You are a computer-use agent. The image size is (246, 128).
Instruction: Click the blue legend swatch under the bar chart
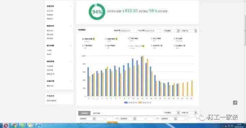[x=126, y=102]
